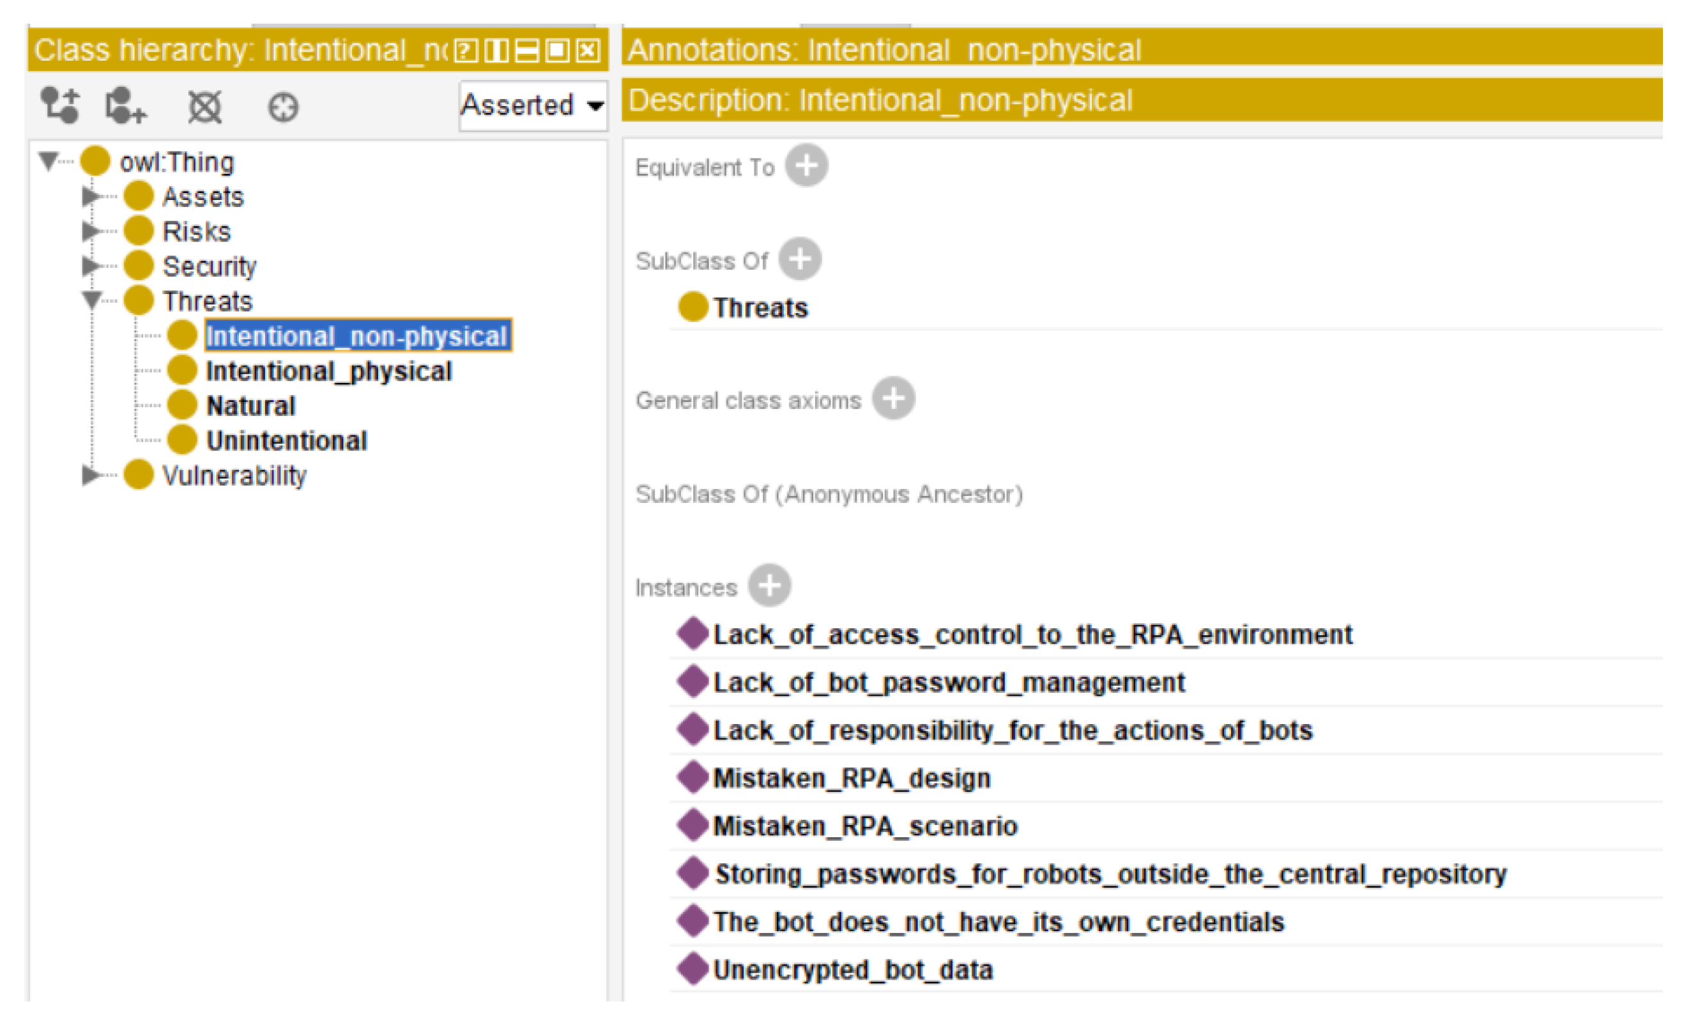Click the Mistaken_RPA_design instance
The image size is (1691, 1027).
click(852, 778)
